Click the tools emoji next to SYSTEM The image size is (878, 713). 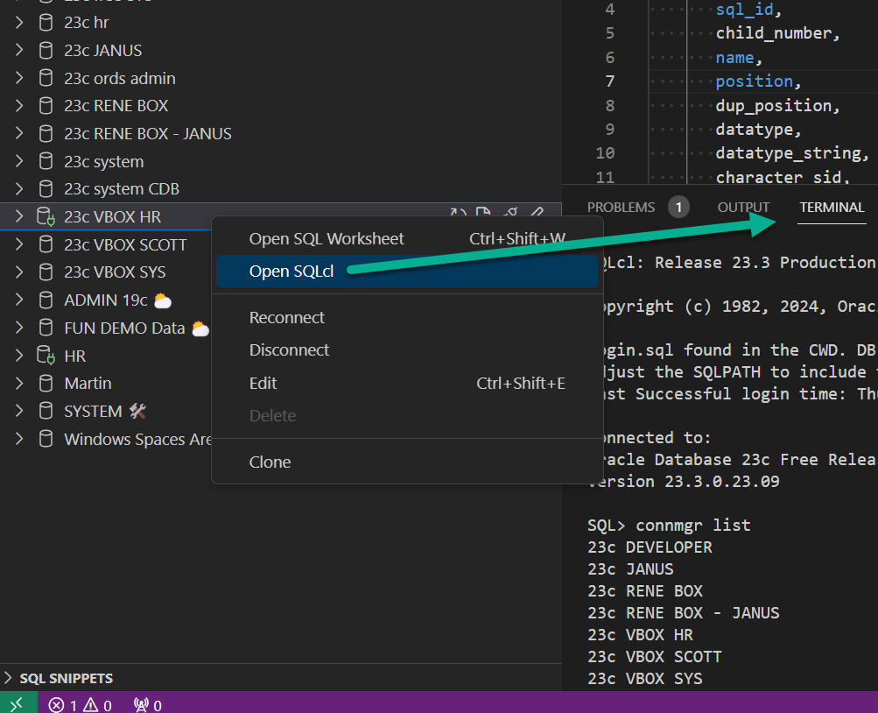[x=137, y=411]
